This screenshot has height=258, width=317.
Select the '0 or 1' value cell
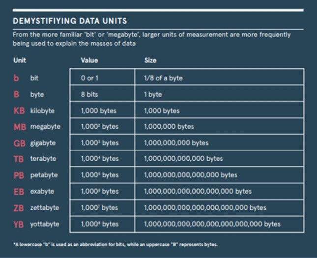click(x=102, y=77)
